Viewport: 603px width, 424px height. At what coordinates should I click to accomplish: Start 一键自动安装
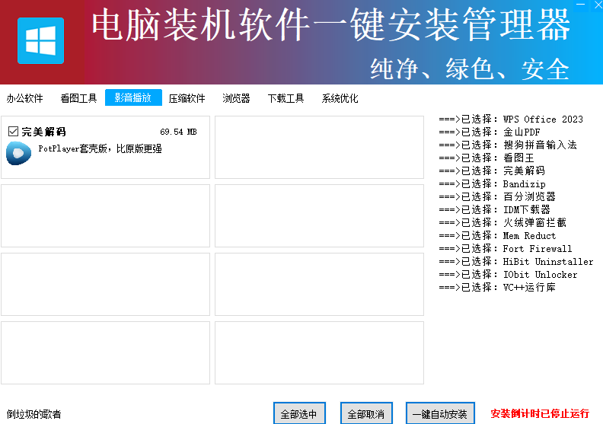coord(440,414)
